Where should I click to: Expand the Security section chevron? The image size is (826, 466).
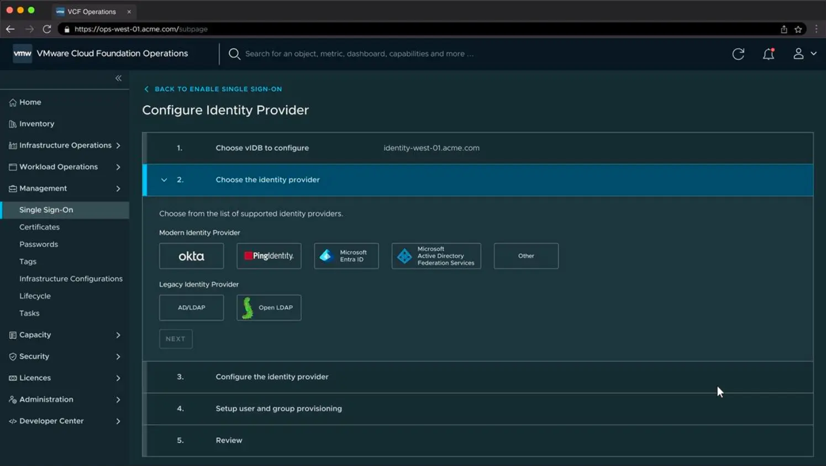tap(118, 357)
